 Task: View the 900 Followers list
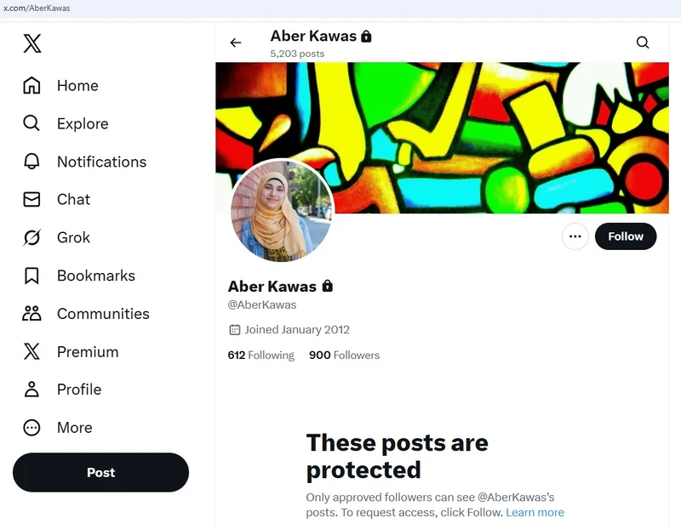point(344,356)
